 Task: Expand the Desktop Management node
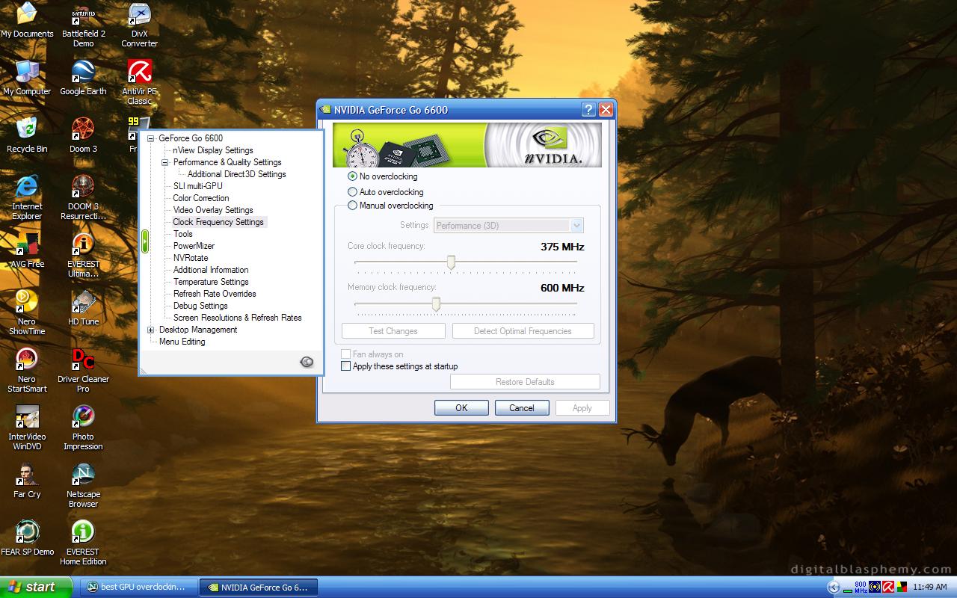(x=150, y=330)
